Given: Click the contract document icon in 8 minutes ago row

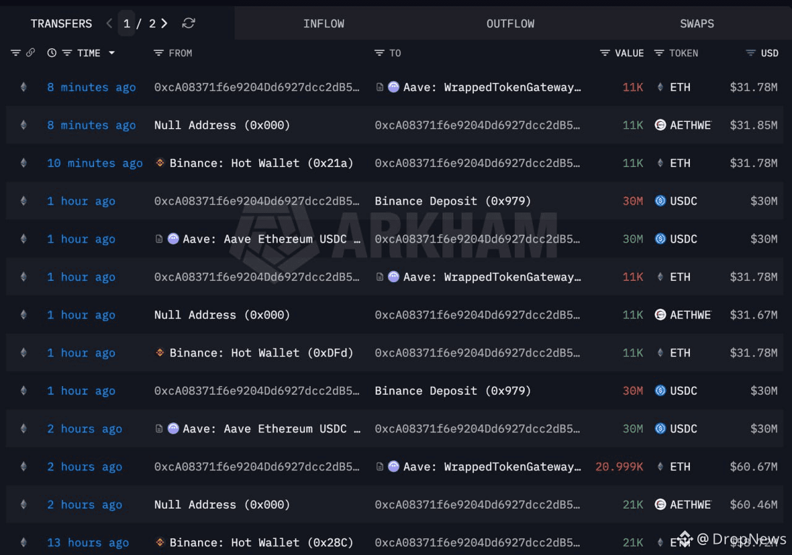Looking at the screenshot, I should (380, 87).
